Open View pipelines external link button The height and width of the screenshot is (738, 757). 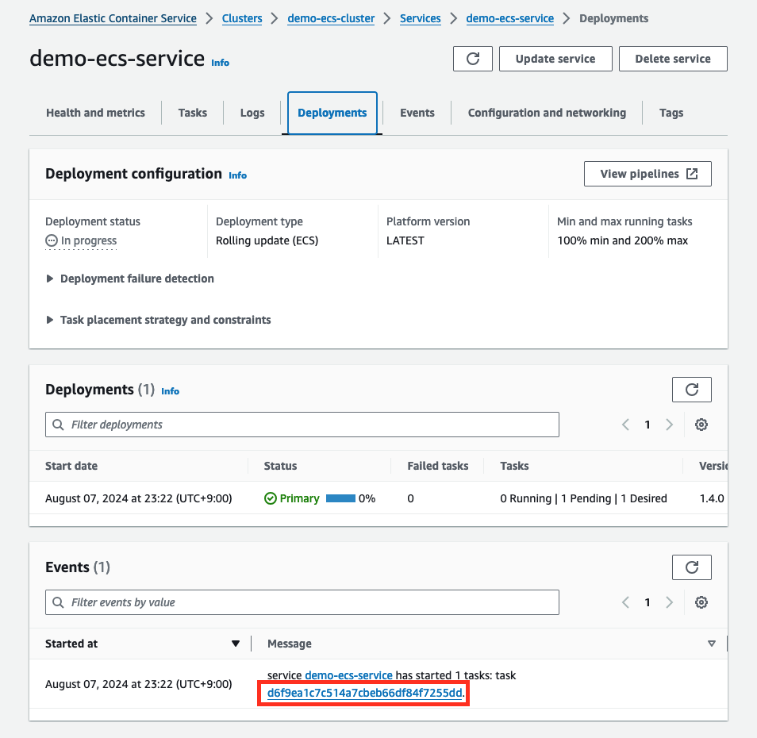pos(647,174)
